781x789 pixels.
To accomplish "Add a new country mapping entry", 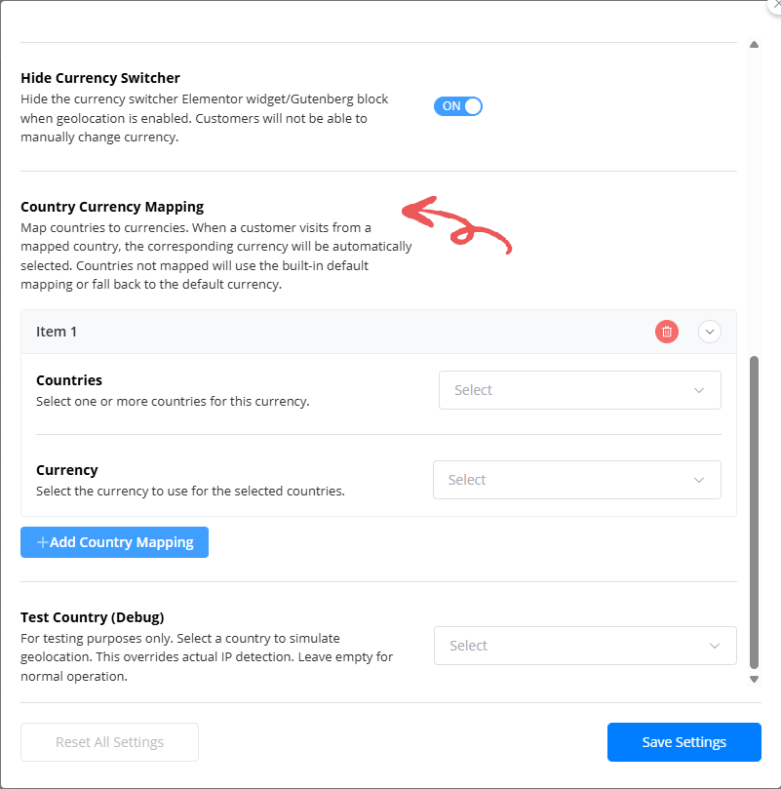I will pos(114,542).
